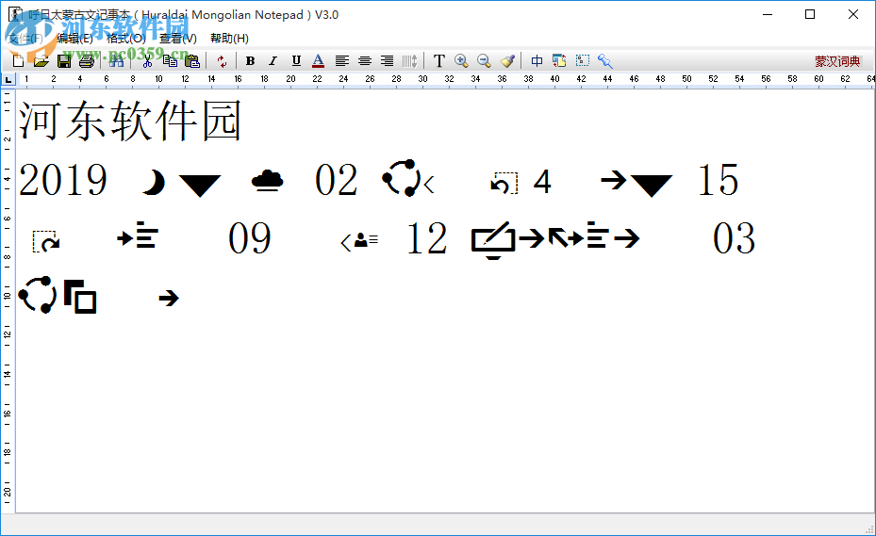Open the 格式(O) menu
The height and width of the screenshot is (536, 876).
(x=126, y=39)
